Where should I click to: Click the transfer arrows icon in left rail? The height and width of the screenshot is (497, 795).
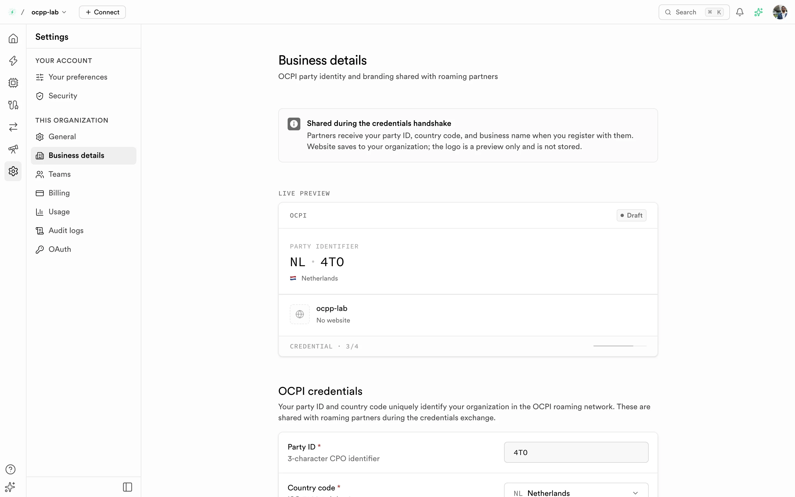(x=13, y=127)
